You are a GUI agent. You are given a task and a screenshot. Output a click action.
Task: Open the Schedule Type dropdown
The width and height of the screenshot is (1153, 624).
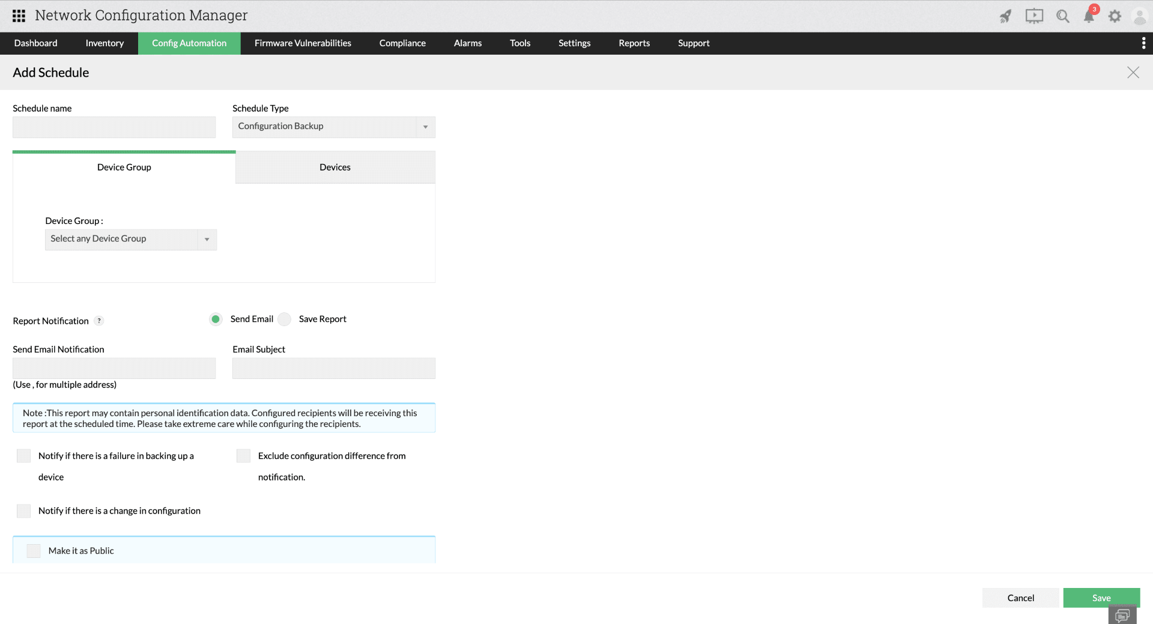(x=334, y=127)
